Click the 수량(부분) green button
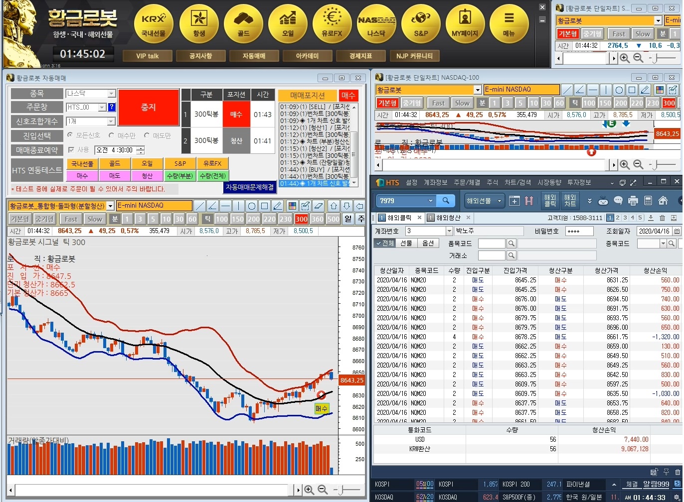684x502 pixels. point(180,176)
